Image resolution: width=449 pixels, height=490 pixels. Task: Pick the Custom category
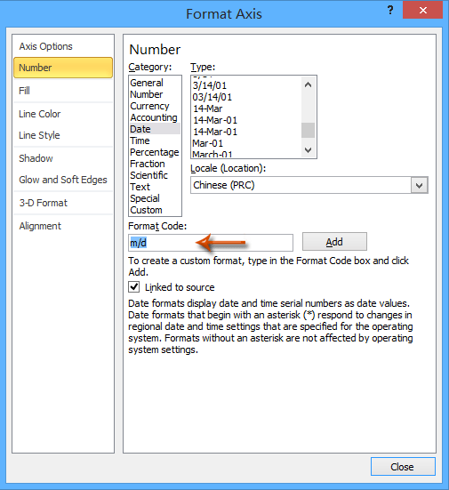(155, 210)
